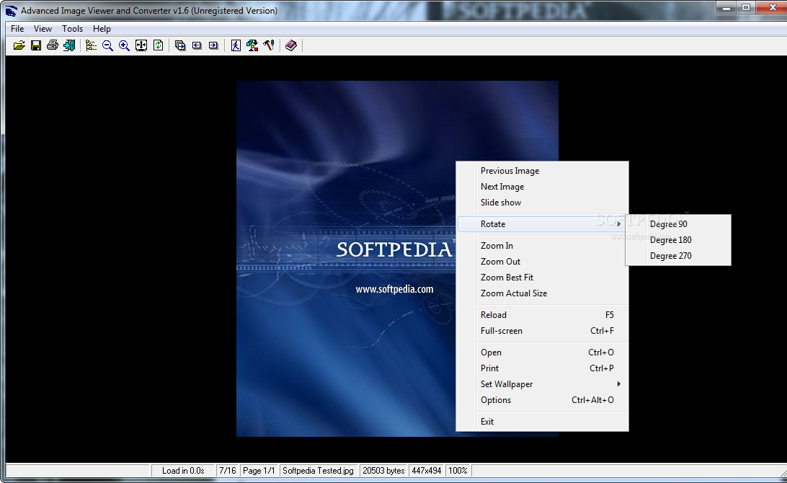Start Slide show from context menu

[x=543, y=203]
